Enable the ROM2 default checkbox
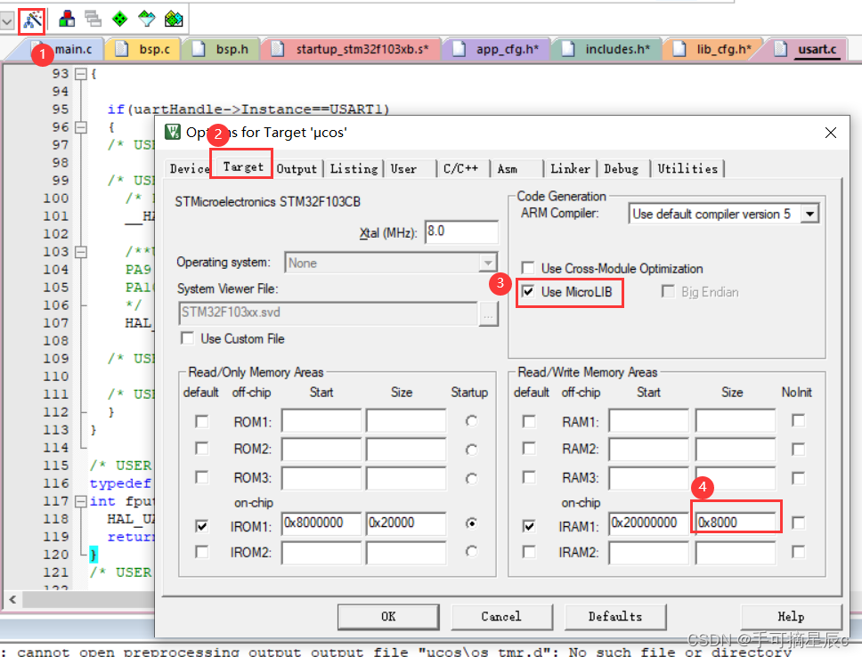862x657 pixels. 202,449
